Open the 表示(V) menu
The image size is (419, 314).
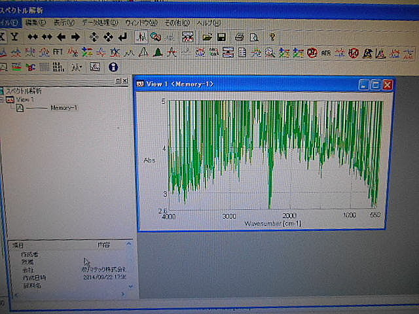64,23
